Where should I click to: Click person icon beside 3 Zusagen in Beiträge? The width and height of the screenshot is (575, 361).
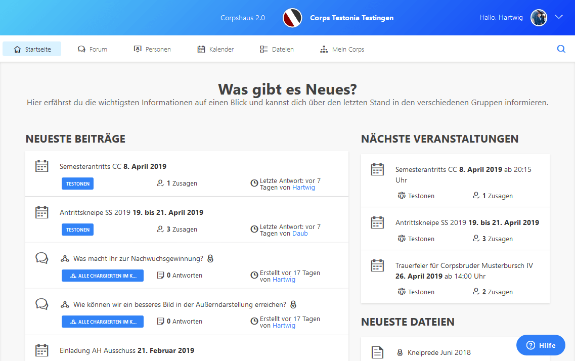tap(160, 229)
